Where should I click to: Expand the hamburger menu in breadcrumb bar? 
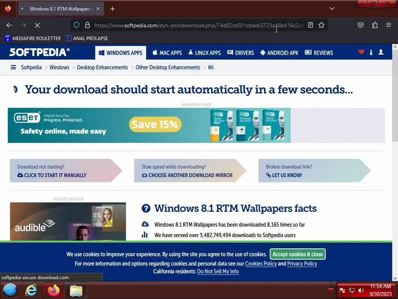(13, 67)
